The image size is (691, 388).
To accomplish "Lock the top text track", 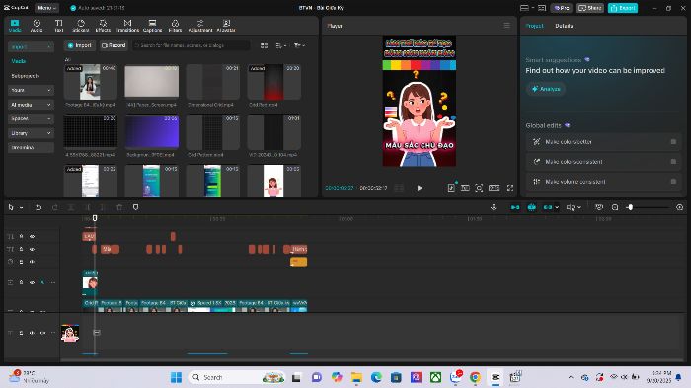I will (x=21, y=236).
